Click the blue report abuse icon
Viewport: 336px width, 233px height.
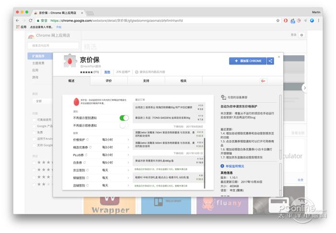(222, 166)
